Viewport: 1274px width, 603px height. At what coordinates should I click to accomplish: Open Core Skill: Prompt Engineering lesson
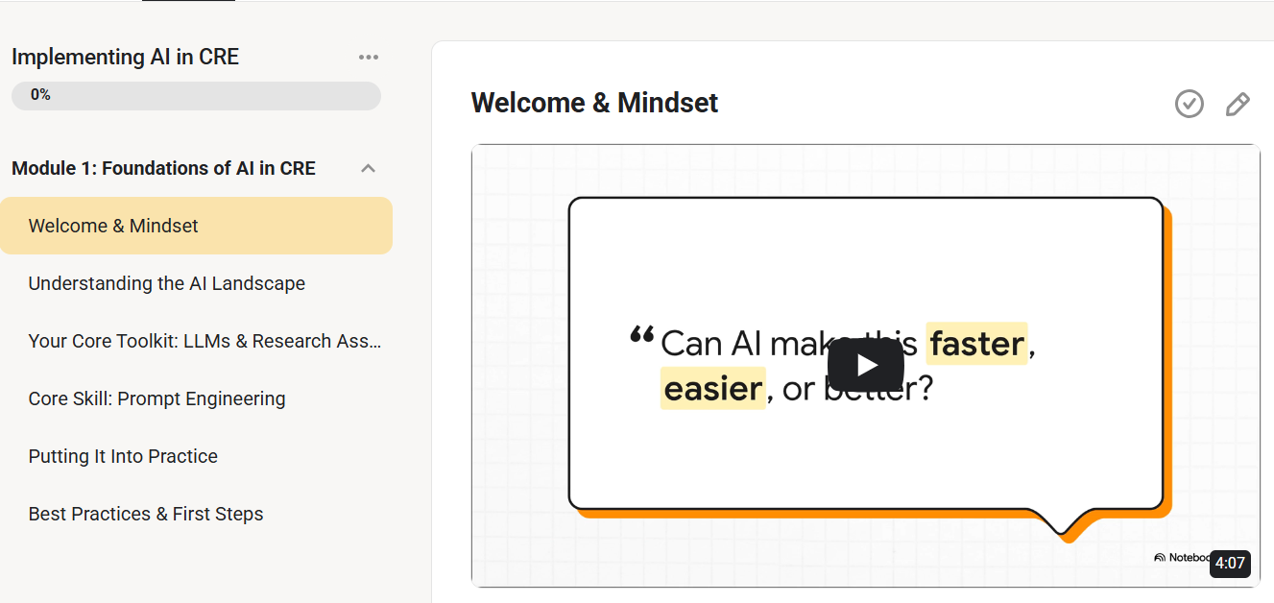(156, 399)
